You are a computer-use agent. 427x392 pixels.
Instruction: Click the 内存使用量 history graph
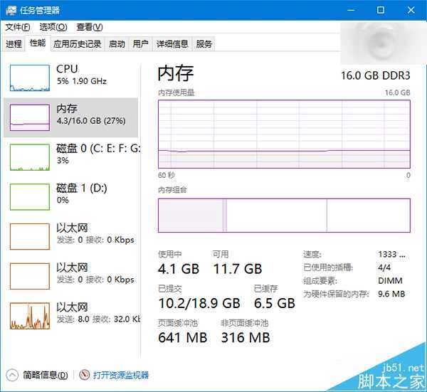[x=284, y=134]
